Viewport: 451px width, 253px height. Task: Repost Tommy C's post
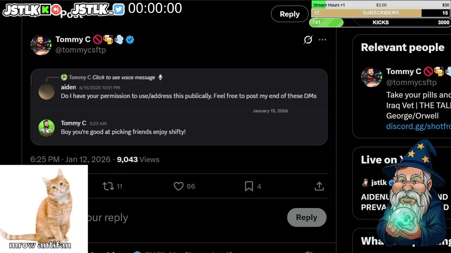pos(108,186)
